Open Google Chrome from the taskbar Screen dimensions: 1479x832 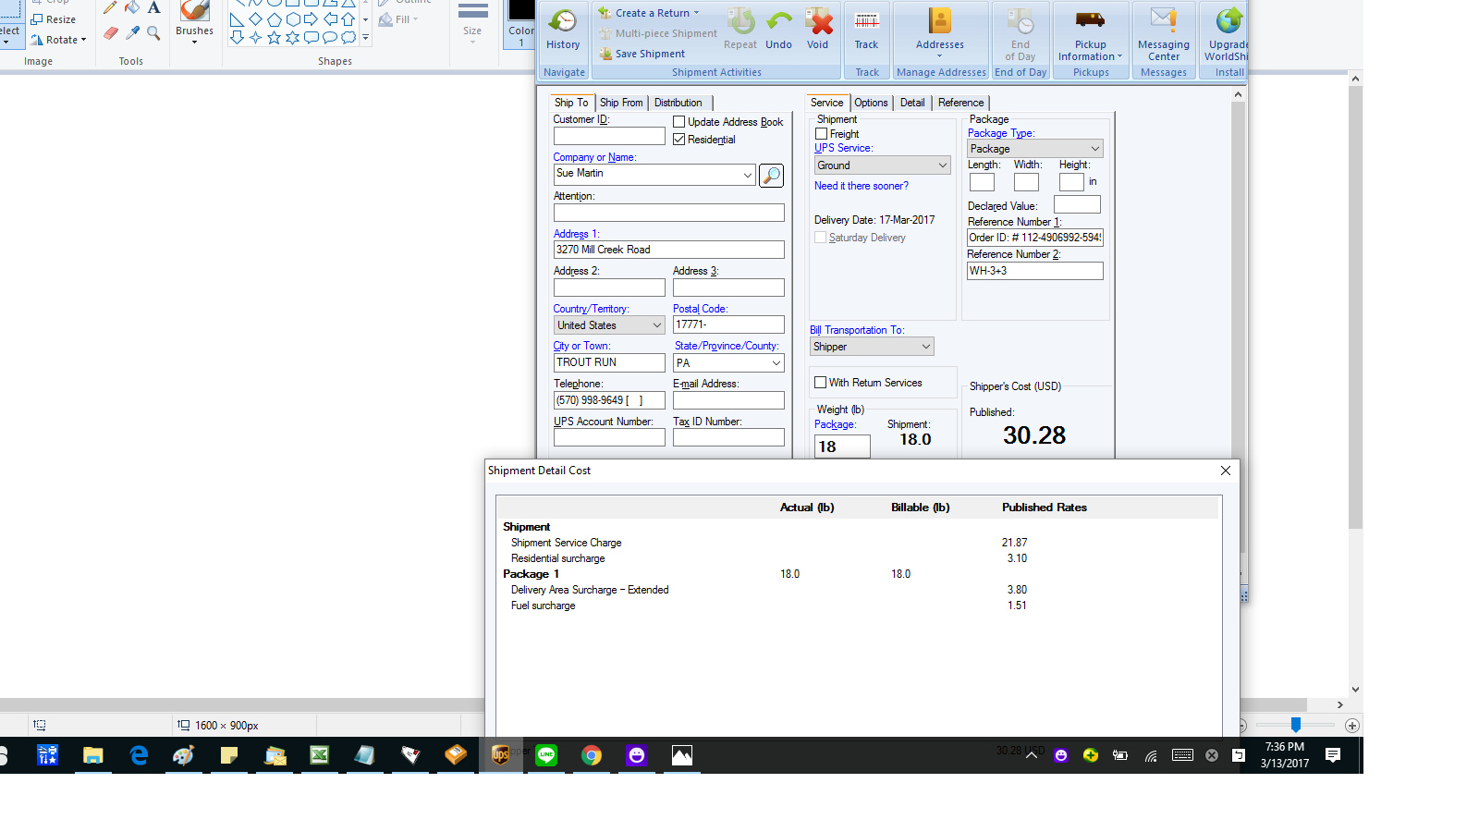[592, 755]
